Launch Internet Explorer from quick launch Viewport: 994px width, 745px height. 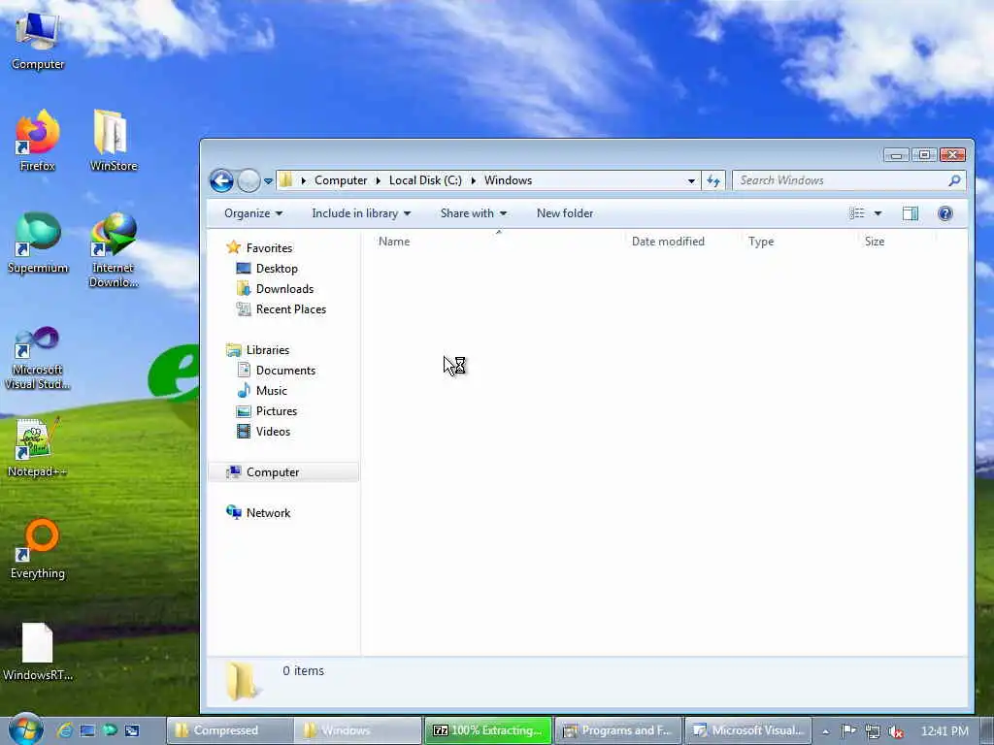click(64, 730)
